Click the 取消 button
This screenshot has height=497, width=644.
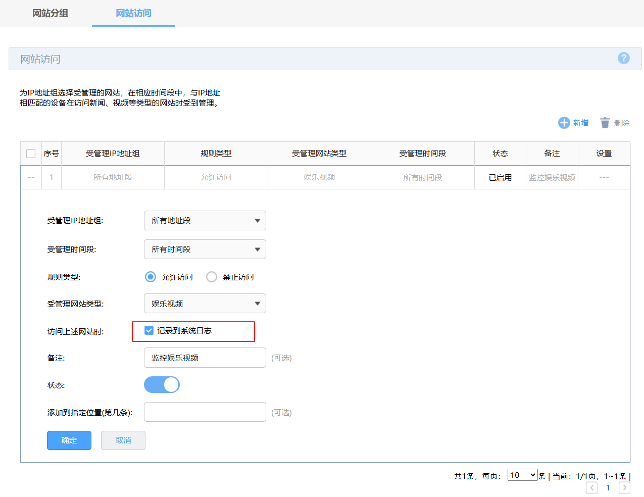click(x=123, y=440)
